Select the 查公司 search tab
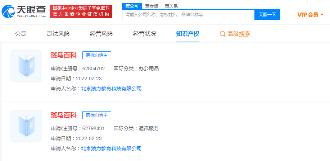Viewport: 330px width, 161px height. (x=132, y=6)
